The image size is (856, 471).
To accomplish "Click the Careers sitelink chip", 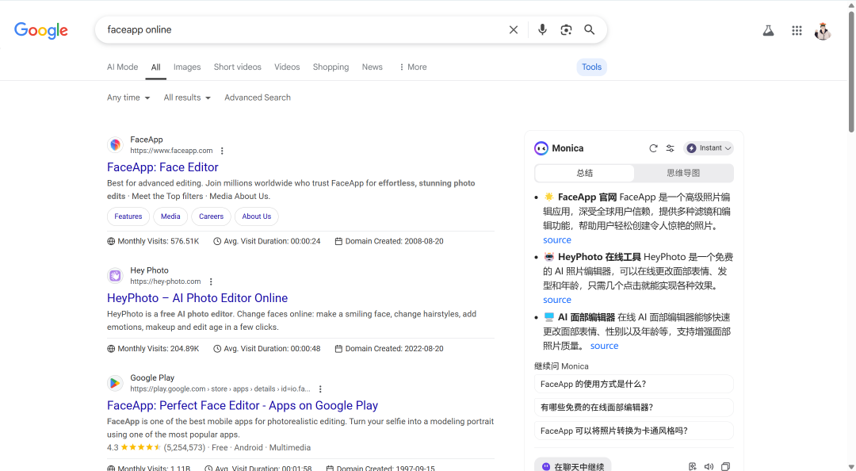I will pyautogui.click(x=212, y=216).
